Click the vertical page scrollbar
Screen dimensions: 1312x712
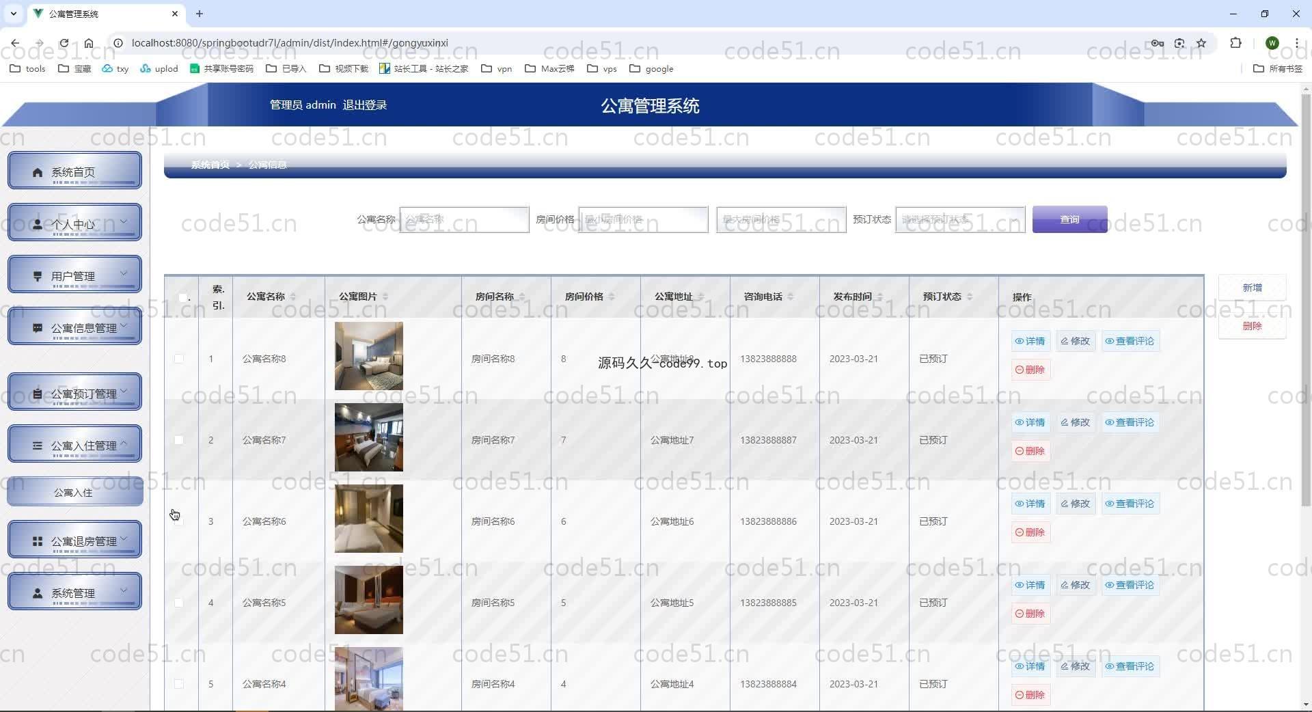(x=1306, y=301)
